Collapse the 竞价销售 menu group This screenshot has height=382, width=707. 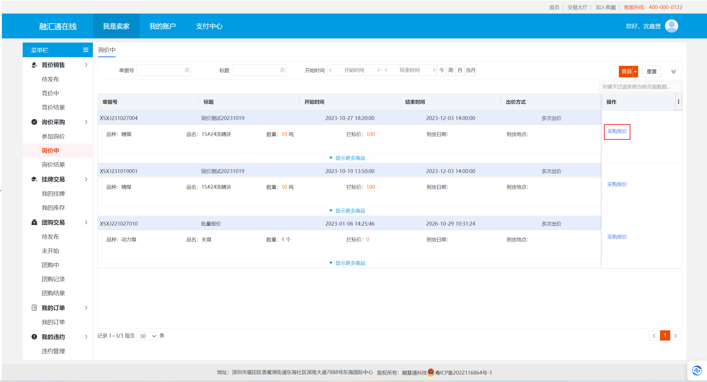click(86, 65)
